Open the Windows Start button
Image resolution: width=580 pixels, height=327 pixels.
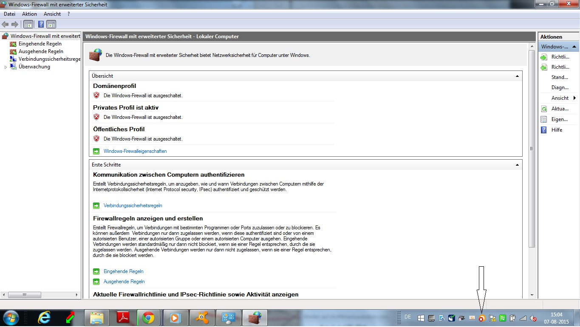[11, 318]
